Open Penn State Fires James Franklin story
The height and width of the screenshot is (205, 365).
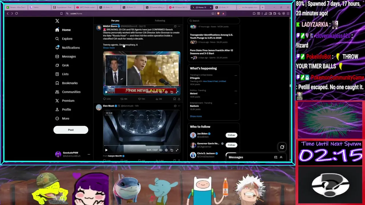tap(212, 52)
